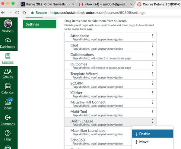Choose Move in the popup menu
This screenshot has height=149, width=181.
[152, 142]
